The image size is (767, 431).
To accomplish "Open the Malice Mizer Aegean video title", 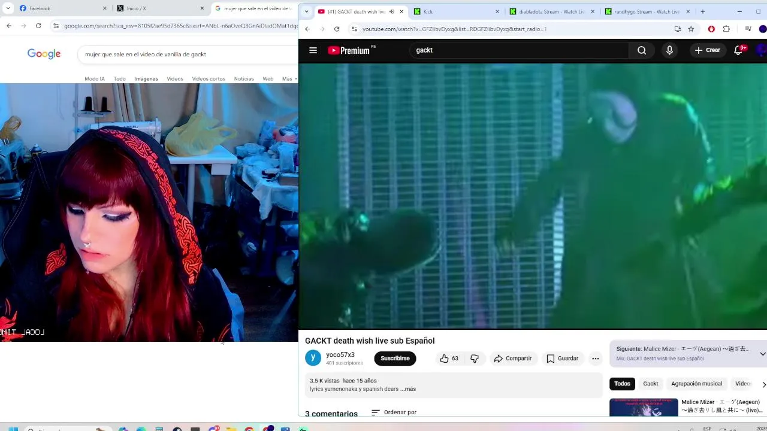I will [x=720, y=406].
